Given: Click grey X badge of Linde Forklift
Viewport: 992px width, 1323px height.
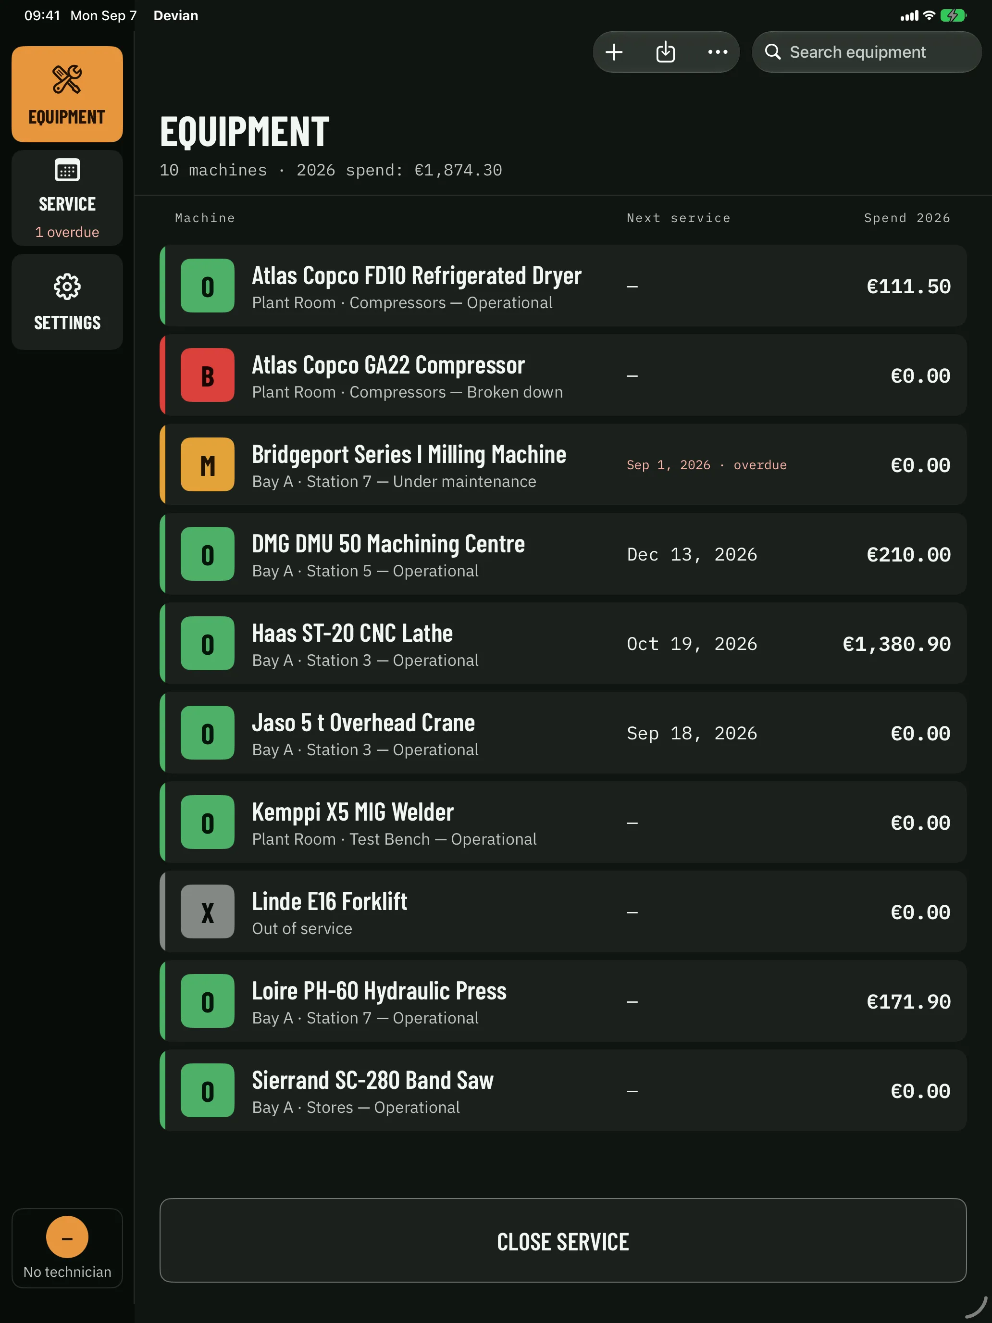Looking at the screenshot, I should [208, 911].
